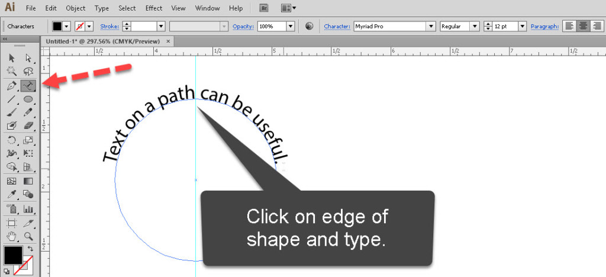Align text left in Paragraph options
606x277 pixels.
(x=569, y=26)
